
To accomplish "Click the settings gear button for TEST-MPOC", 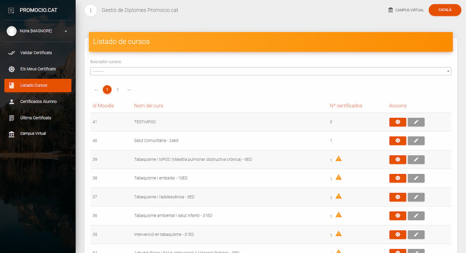I will (x=398, y=122).
